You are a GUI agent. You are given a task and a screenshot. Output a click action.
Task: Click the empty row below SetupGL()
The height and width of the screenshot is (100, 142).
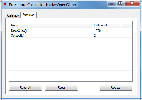pyautogui.click(x=71, y=40)
